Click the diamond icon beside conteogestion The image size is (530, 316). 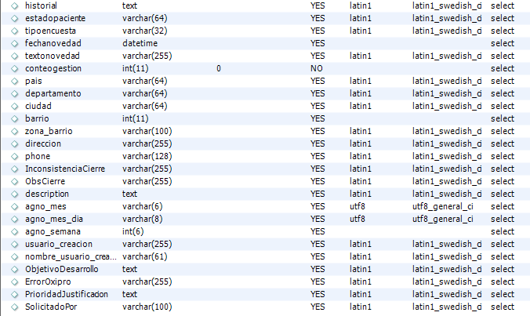pos(15,68)
